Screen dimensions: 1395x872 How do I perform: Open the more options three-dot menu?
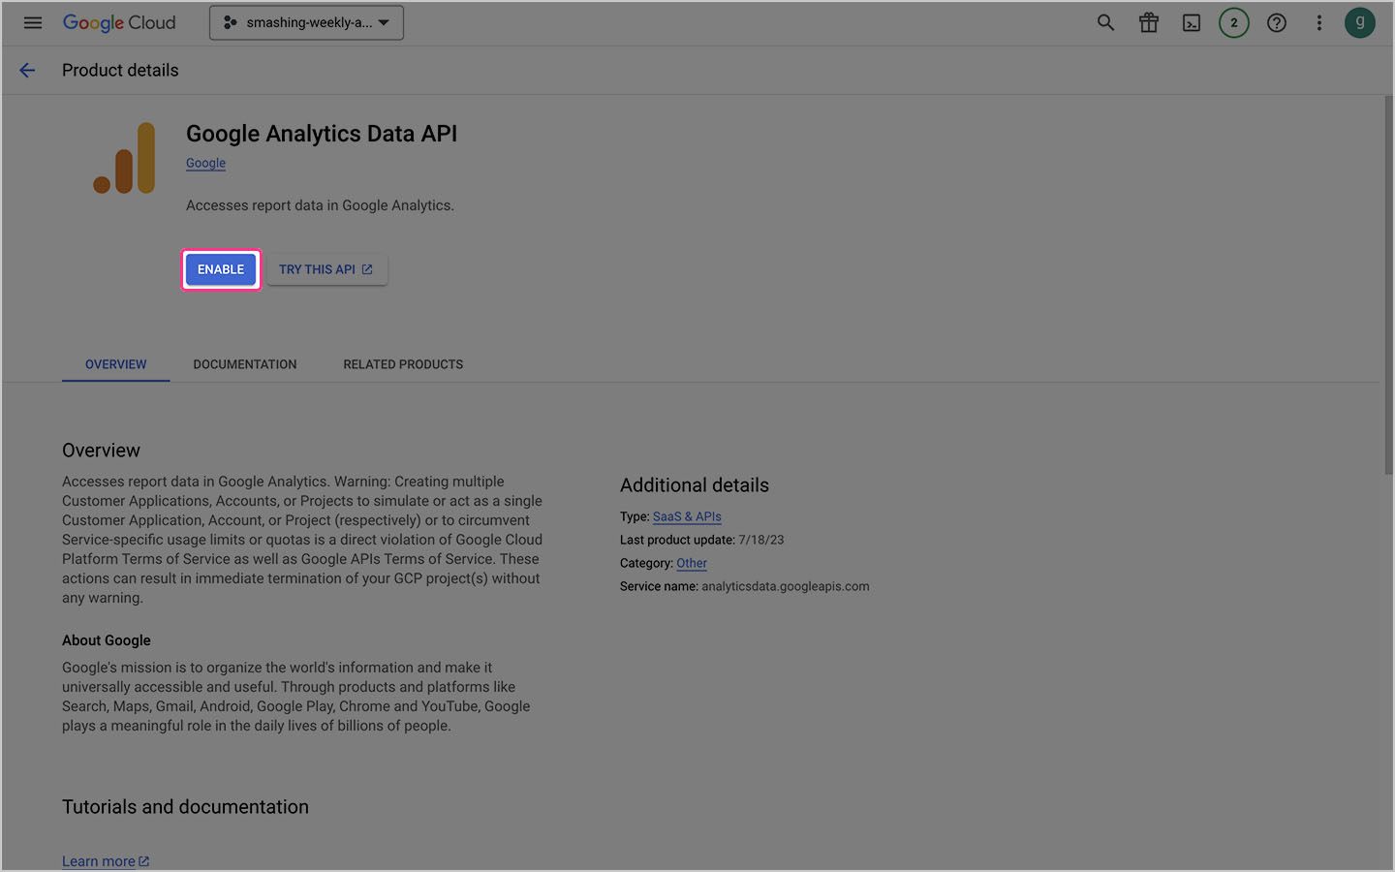(1318, 22)
